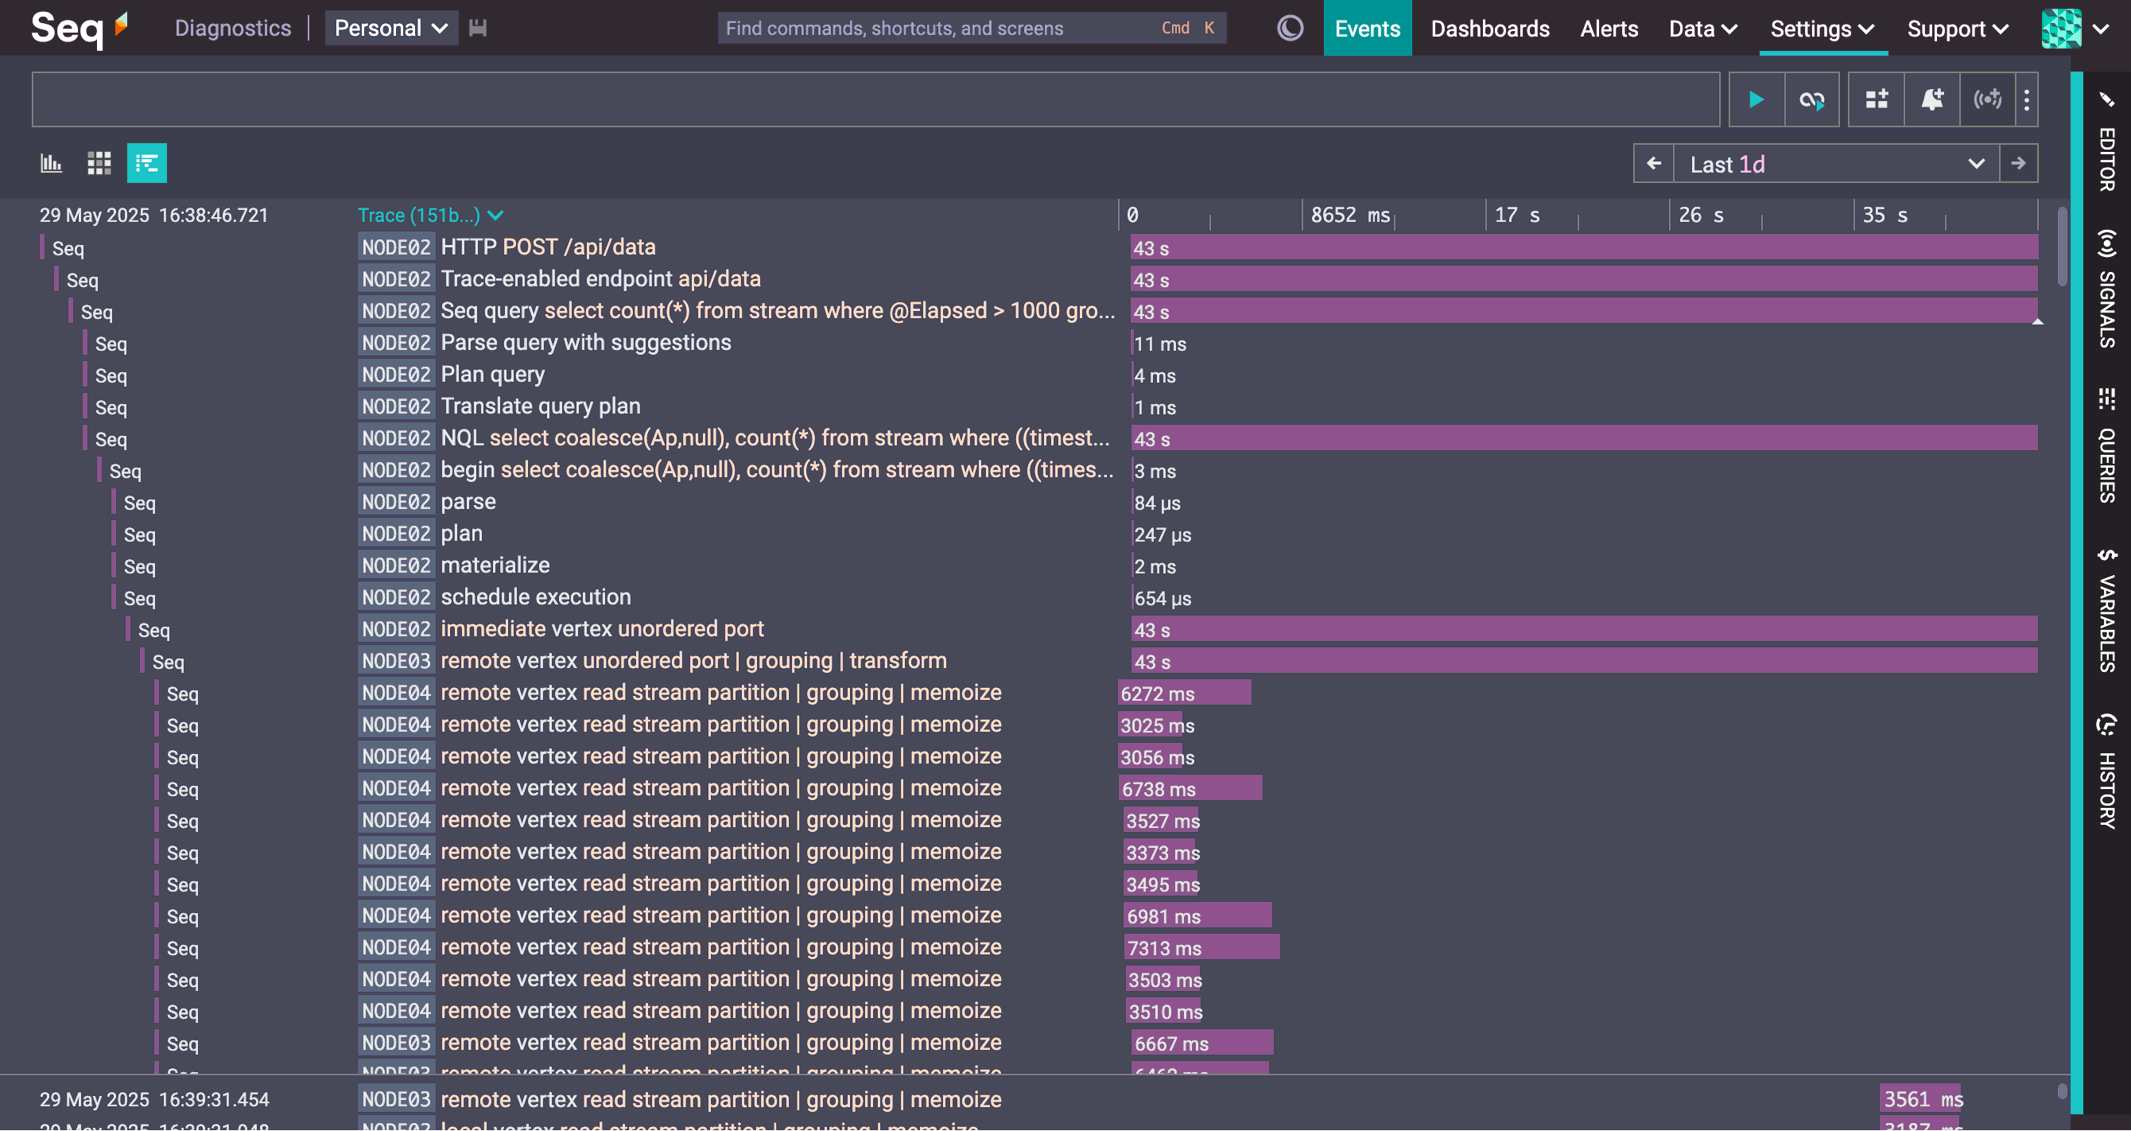2131x1131 pixels.
Task: Select the immediate vertex unordered port span
Action: (x=601, y=630)
